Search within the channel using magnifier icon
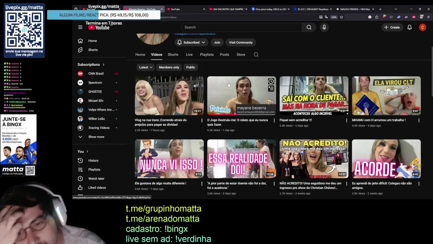Image resolution: width=433 pixels, height=244 pixels. click(256, 55)
